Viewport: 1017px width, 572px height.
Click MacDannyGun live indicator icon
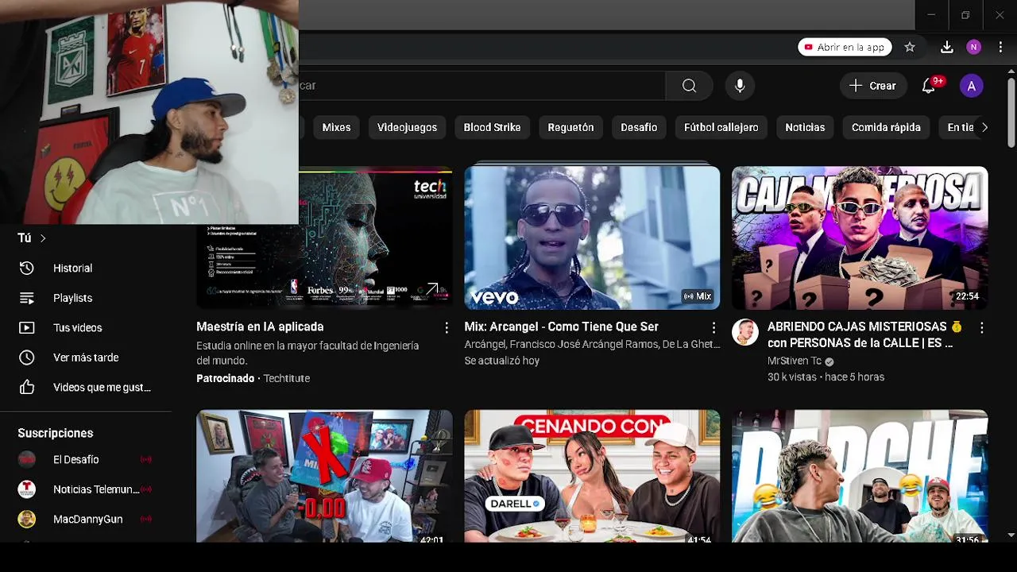click(x=146, y=520)
